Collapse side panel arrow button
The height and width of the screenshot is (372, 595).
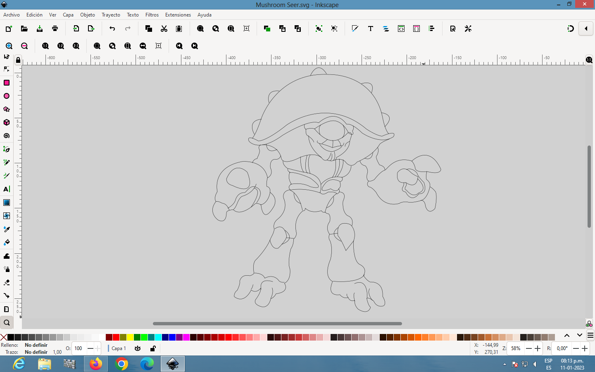tap(586, 29)
